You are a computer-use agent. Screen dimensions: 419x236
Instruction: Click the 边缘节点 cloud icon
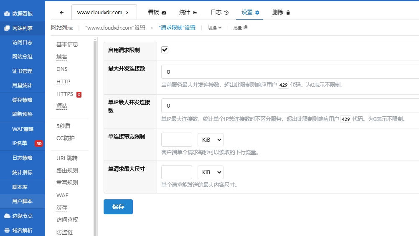[7, 216]
